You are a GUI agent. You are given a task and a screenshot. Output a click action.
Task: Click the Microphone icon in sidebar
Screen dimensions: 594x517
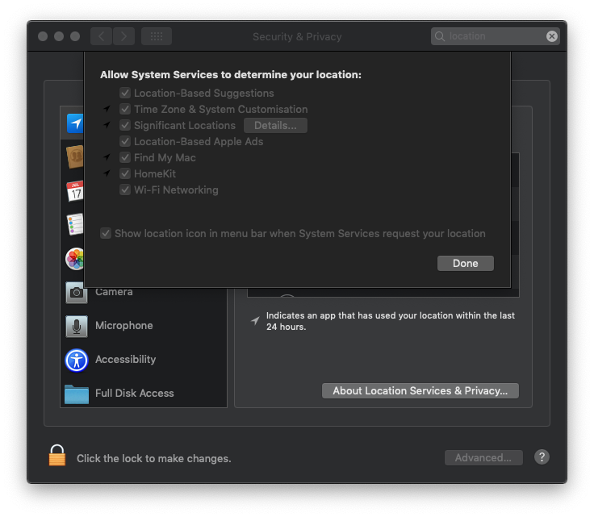tap(77, 326)
